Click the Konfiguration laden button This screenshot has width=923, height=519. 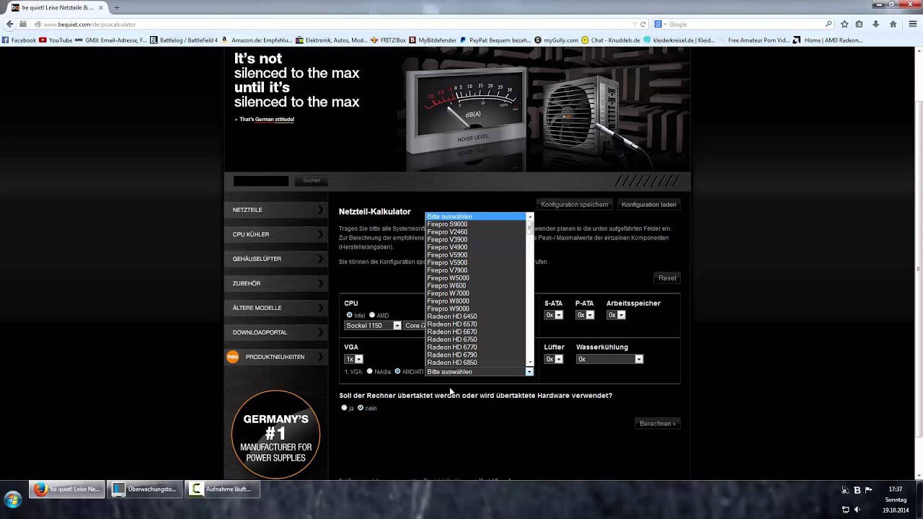[x=649, y=205]
